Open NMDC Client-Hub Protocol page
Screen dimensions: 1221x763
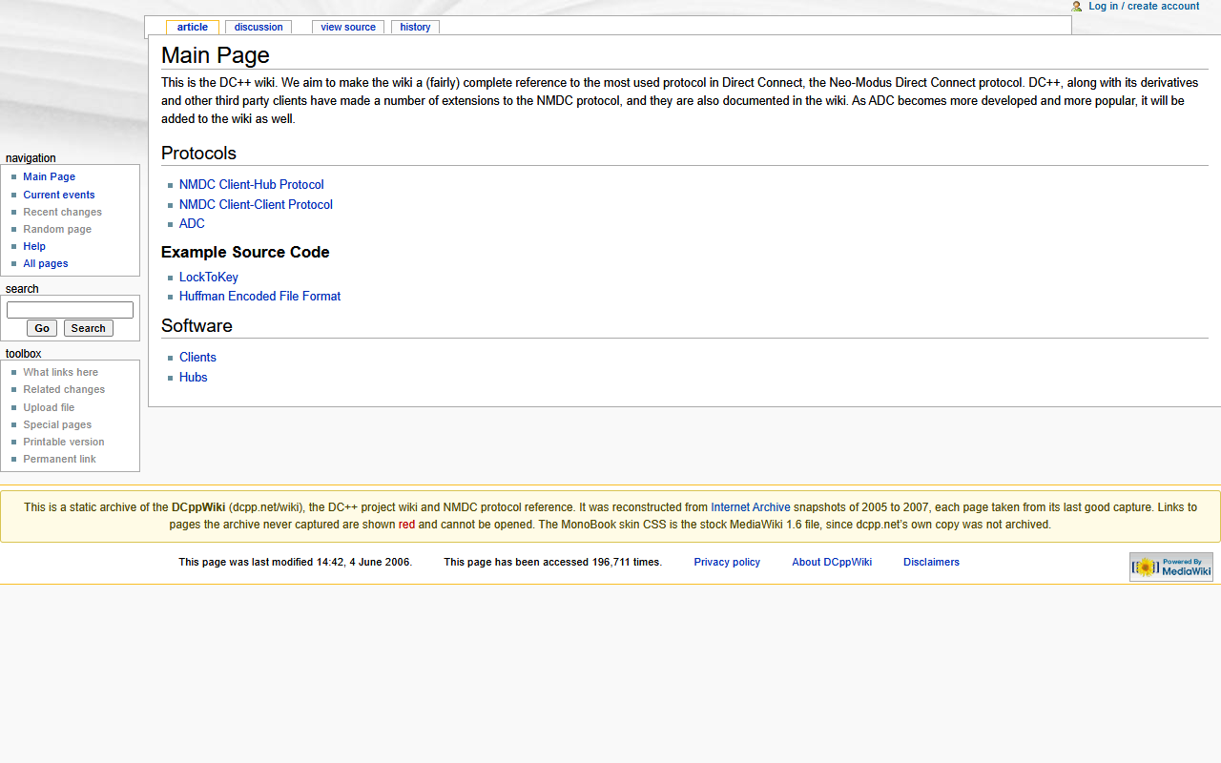[252, 185]
